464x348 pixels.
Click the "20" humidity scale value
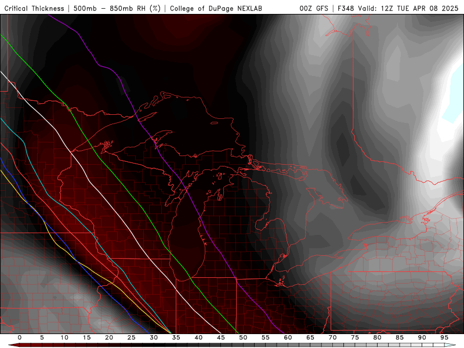(109, 338)
